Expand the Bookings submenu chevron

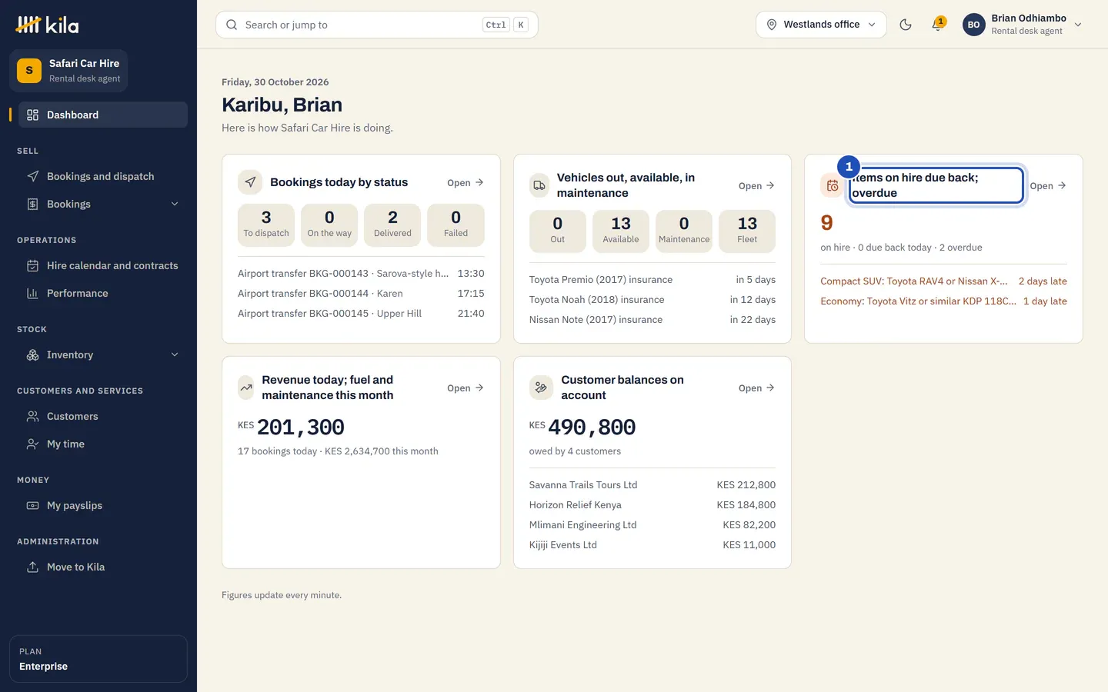tap(175, 204)
